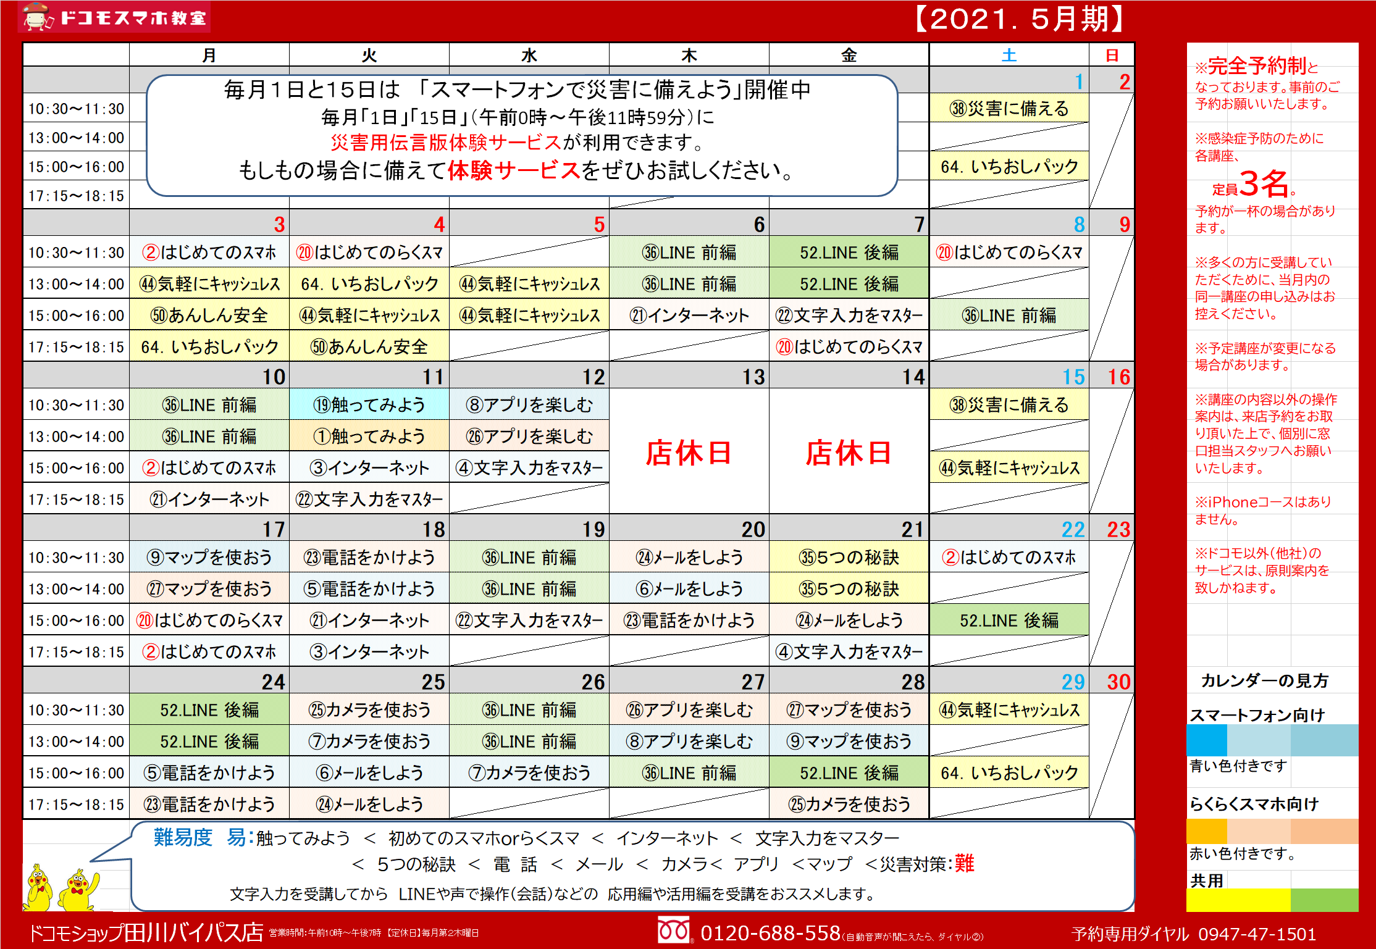Click the green shared legend swatch
The image size is (1376, 949).
coord(1324,900)
